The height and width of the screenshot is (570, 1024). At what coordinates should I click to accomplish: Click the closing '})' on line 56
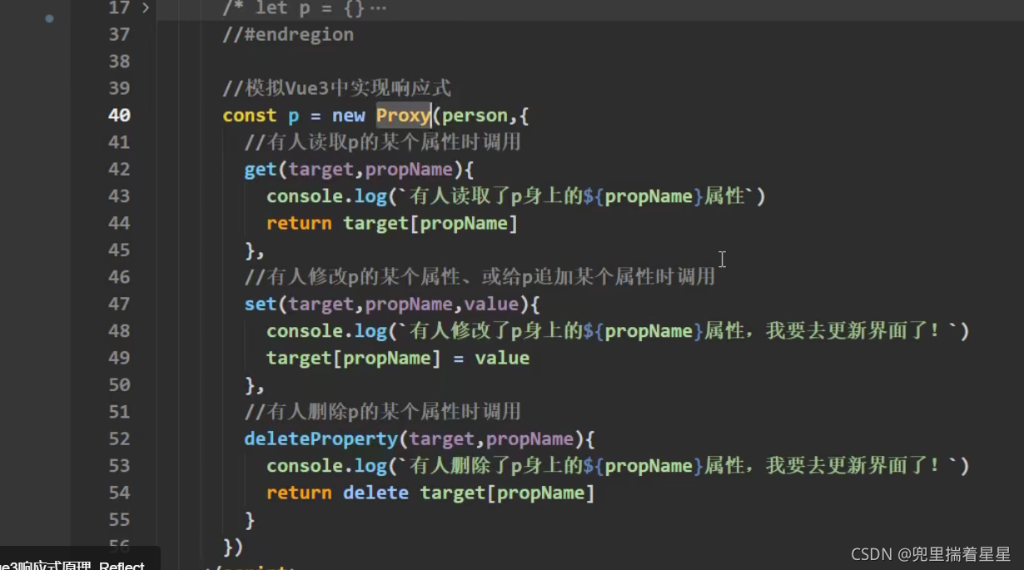233,547
